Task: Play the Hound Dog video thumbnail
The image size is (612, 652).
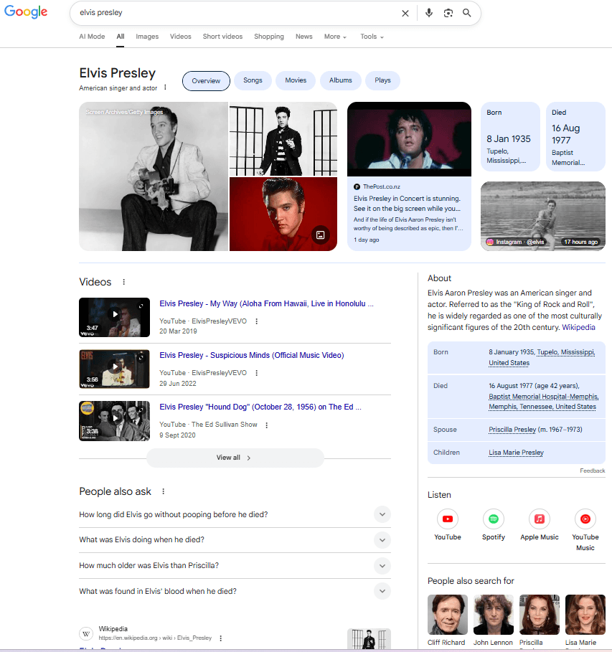Action: [x=114, y=421]
